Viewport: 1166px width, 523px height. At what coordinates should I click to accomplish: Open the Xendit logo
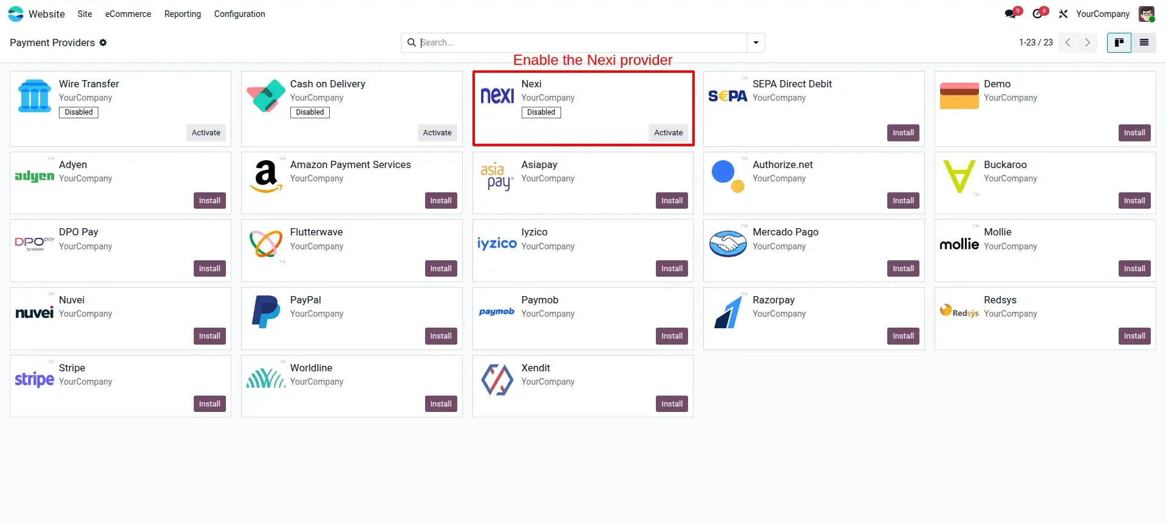[x=497, y=379]
